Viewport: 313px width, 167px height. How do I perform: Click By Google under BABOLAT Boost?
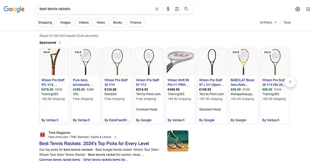click(238, 120)
